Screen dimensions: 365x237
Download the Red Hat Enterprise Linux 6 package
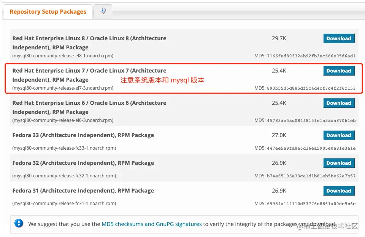tap(339, 103)
